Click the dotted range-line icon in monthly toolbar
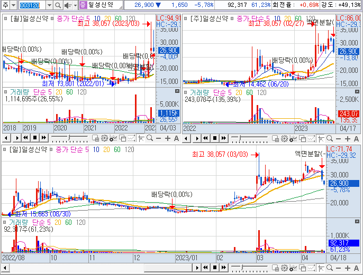The height and width of the screenshot is (275, 363). [x=131, y=138]
